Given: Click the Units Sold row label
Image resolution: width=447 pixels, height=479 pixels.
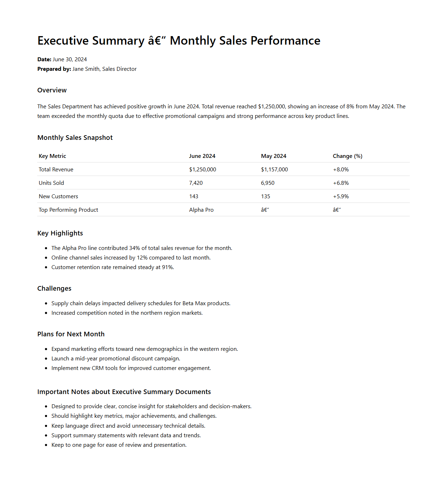Looking at the screenshot, I should (51, 183).
